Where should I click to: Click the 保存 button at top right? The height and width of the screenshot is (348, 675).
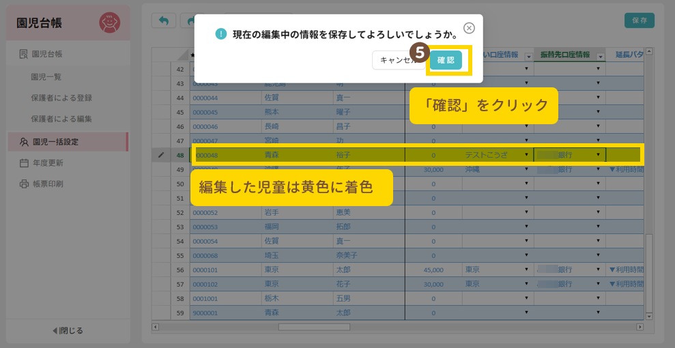point(639,20)
